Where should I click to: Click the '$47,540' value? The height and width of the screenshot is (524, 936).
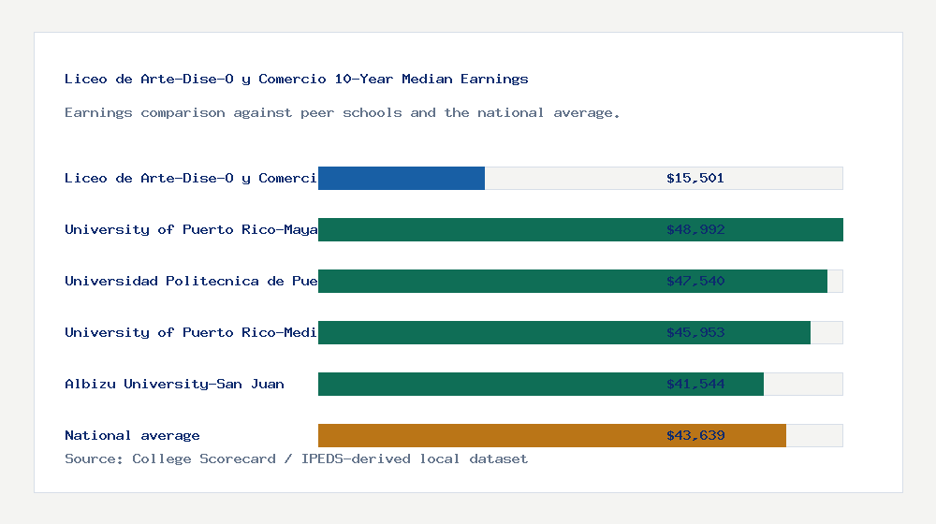(695, 281)
